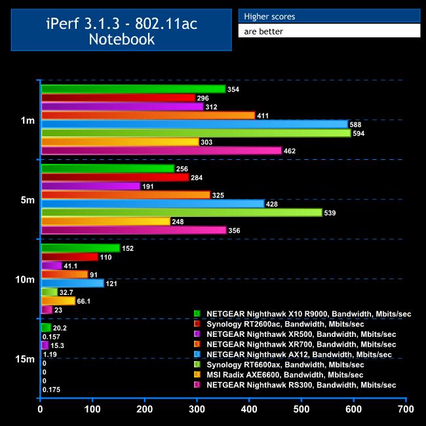
Task: Click the orange 5m bar valued 325
Action: 126,195
